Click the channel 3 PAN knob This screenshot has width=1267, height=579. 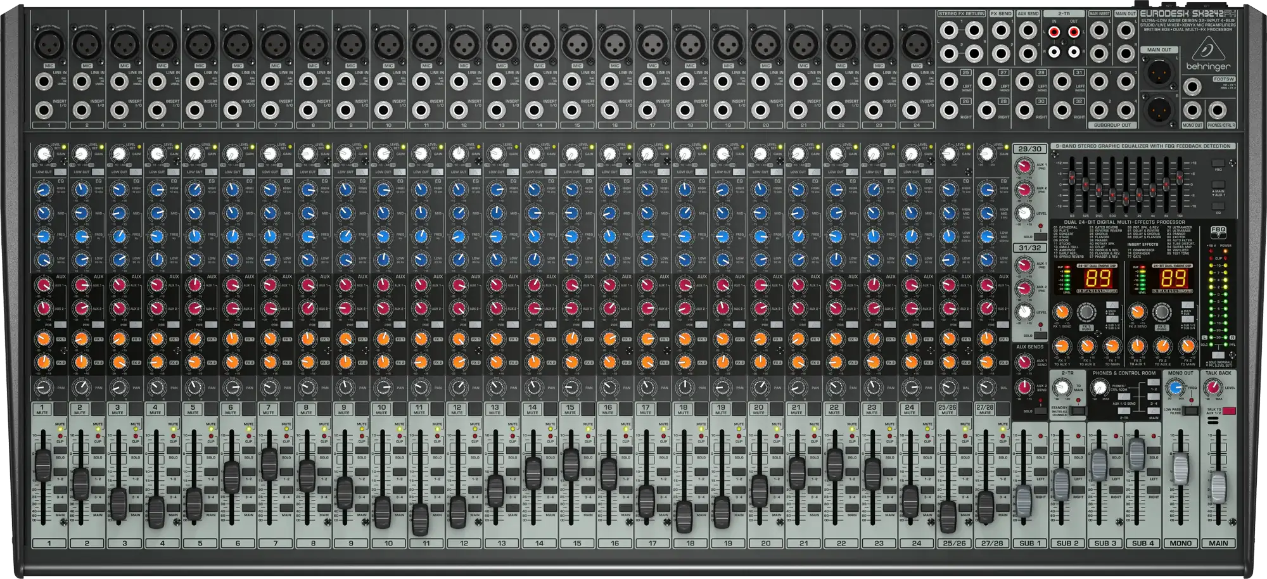[x=118, y=388]
